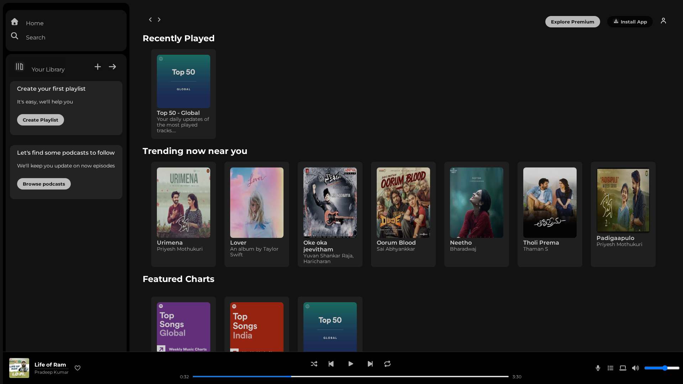This screenshot has height=384, width=683.
Task: Like the Life of Ram track
Action: pos(78,368)
